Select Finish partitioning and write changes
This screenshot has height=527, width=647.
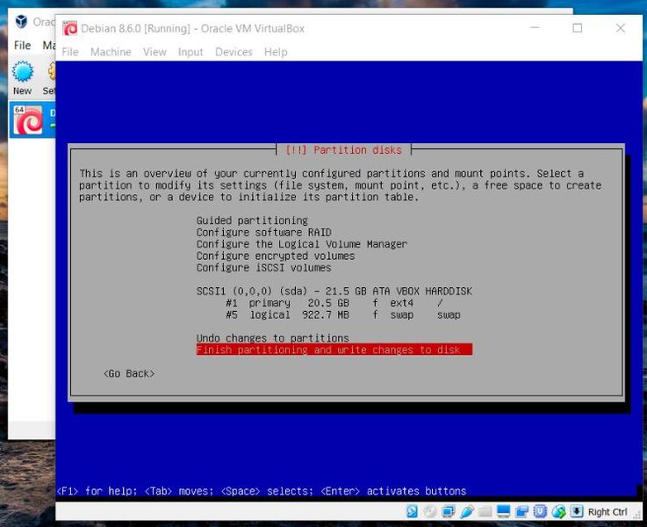(334, 350)
